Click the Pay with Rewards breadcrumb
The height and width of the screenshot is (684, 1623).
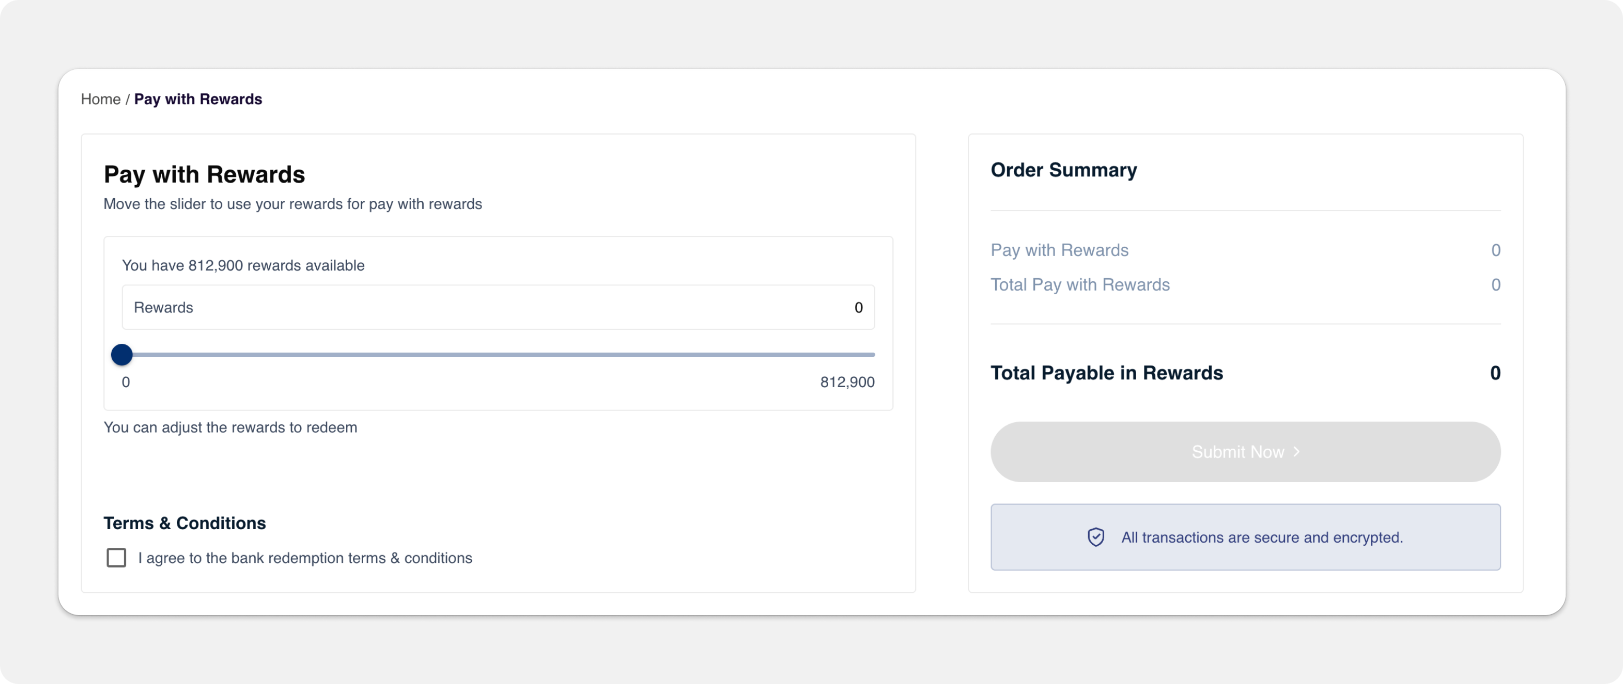tap(198, 100)
